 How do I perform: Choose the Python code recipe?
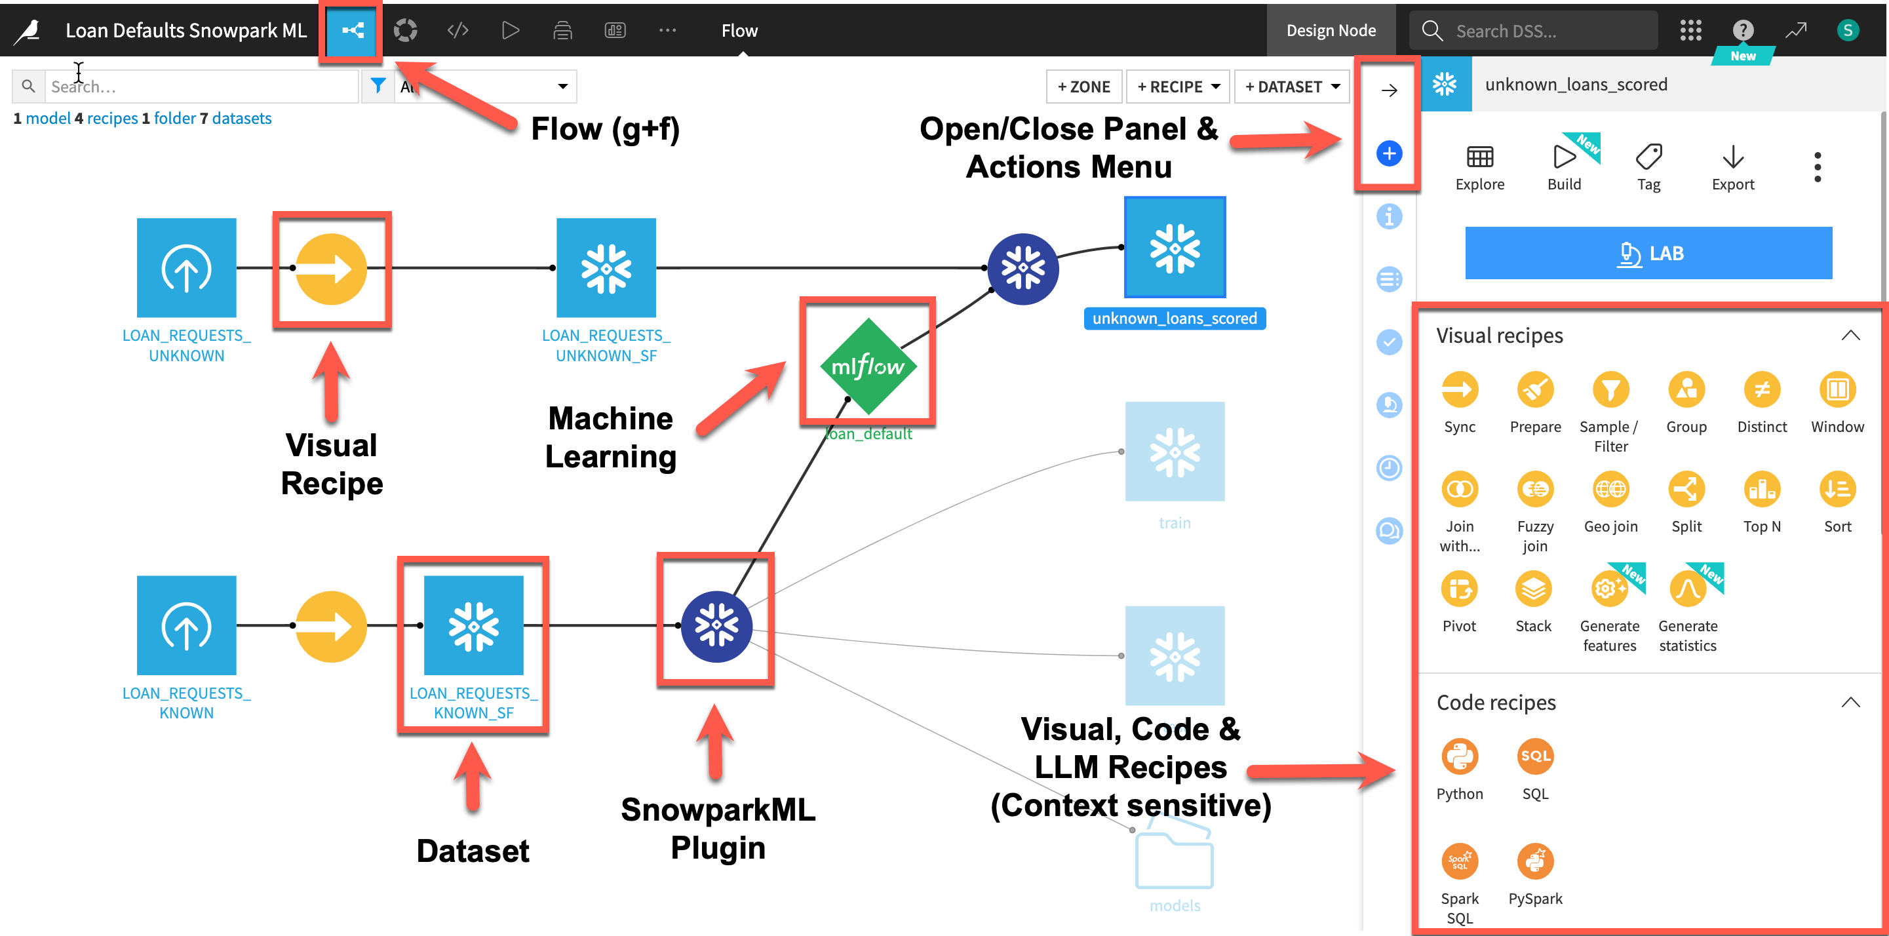pyautogui.click(x=1459, y=757)
